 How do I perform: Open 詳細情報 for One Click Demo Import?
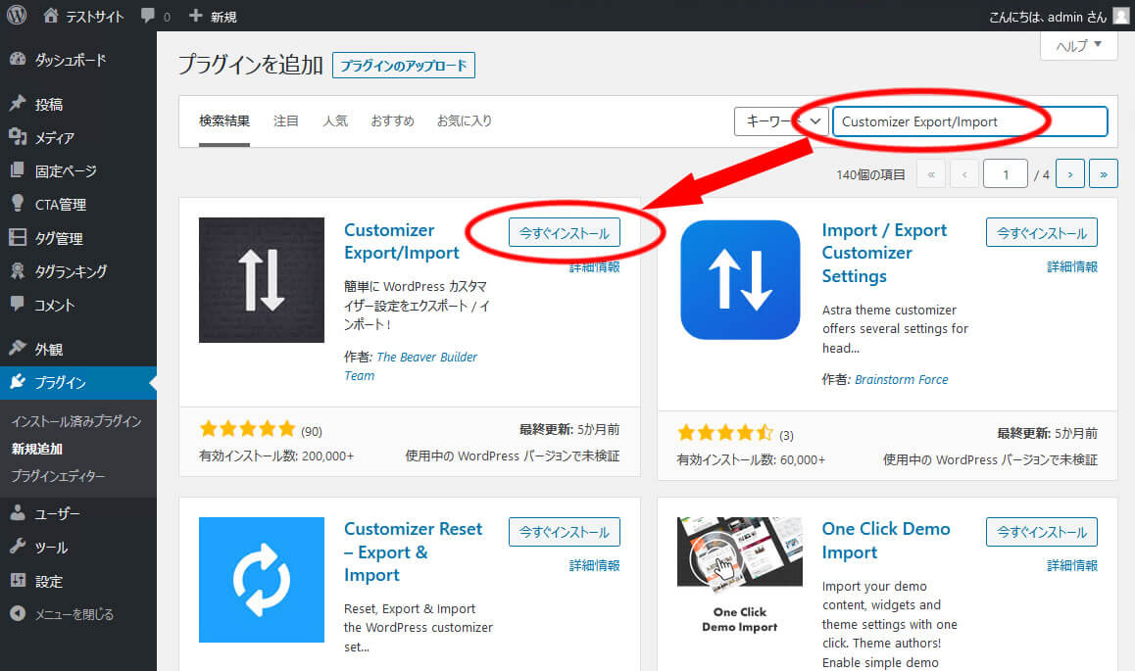coord(1072,565)
